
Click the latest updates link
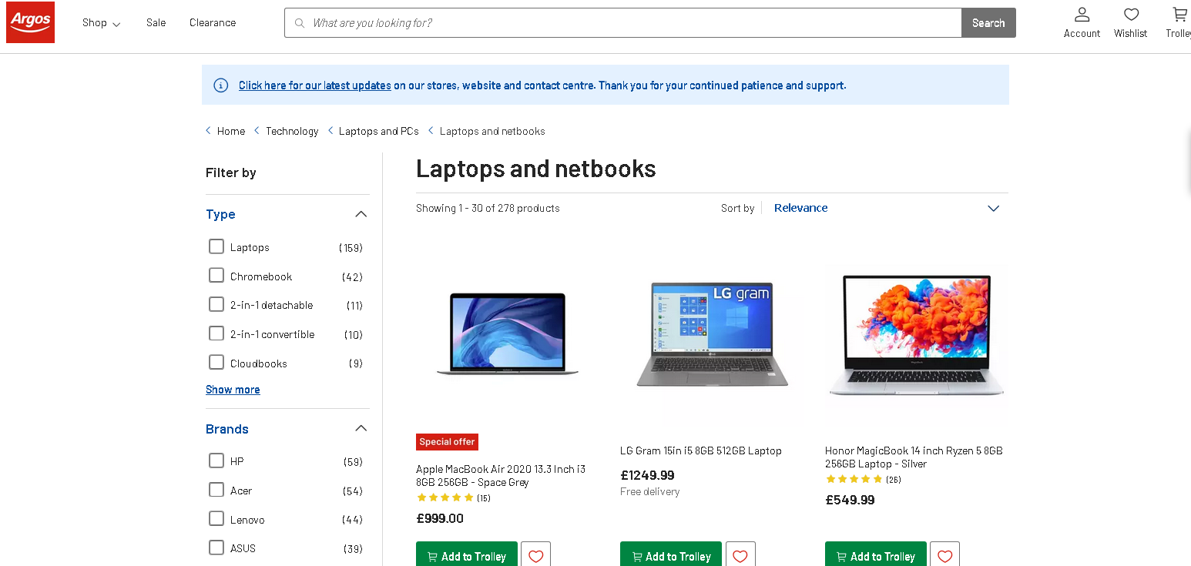(314, 85)
